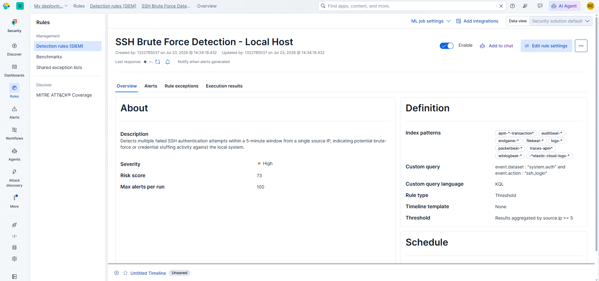The height and width of the screenshot is (281, 599).
Task: Collapse the side navigation panel
Action: coord(14,277)
